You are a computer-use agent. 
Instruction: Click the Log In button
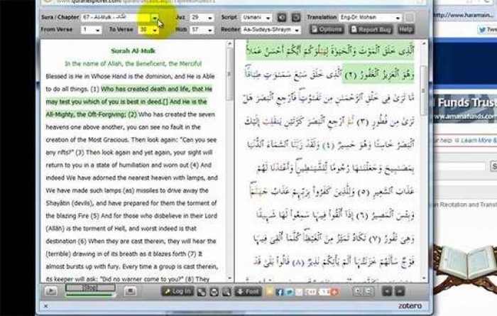coord(177,291)
